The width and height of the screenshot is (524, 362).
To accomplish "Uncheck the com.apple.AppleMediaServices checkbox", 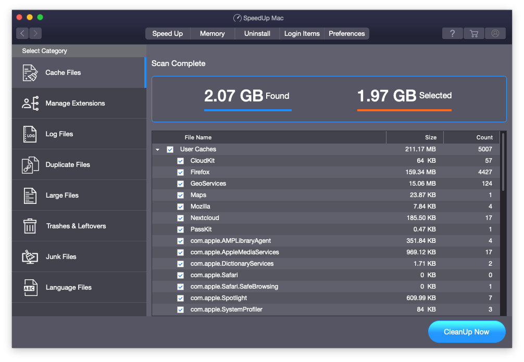I will pos(180,253).
